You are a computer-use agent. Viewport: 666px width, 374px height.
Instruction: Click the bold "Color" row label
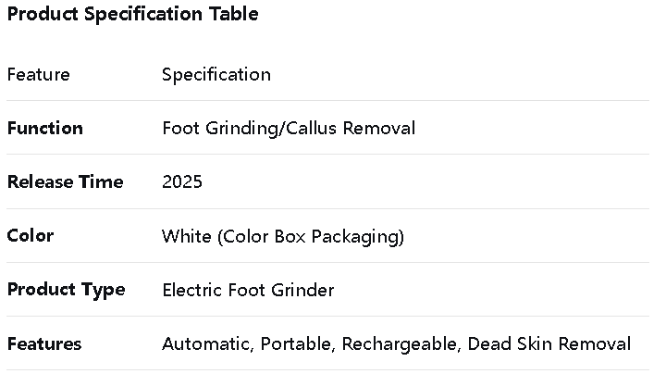pos(30,235)
